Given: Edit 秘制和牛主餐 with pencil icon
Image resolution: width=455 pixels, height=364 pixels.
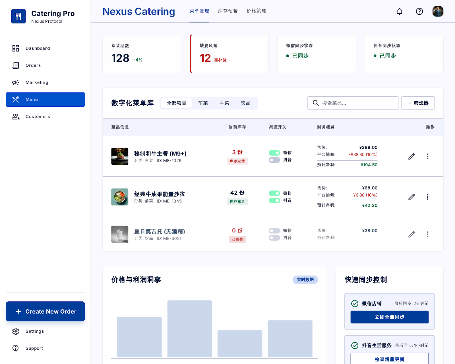Looking at the screenshot, I should pos(411,156).
